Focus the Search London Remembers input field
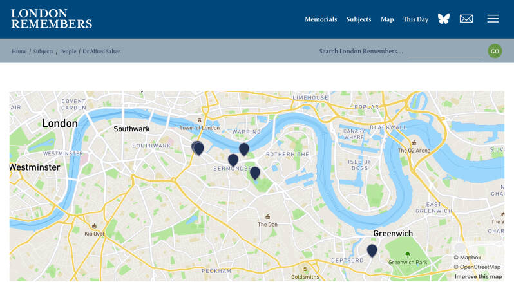 tap(446, 52)
